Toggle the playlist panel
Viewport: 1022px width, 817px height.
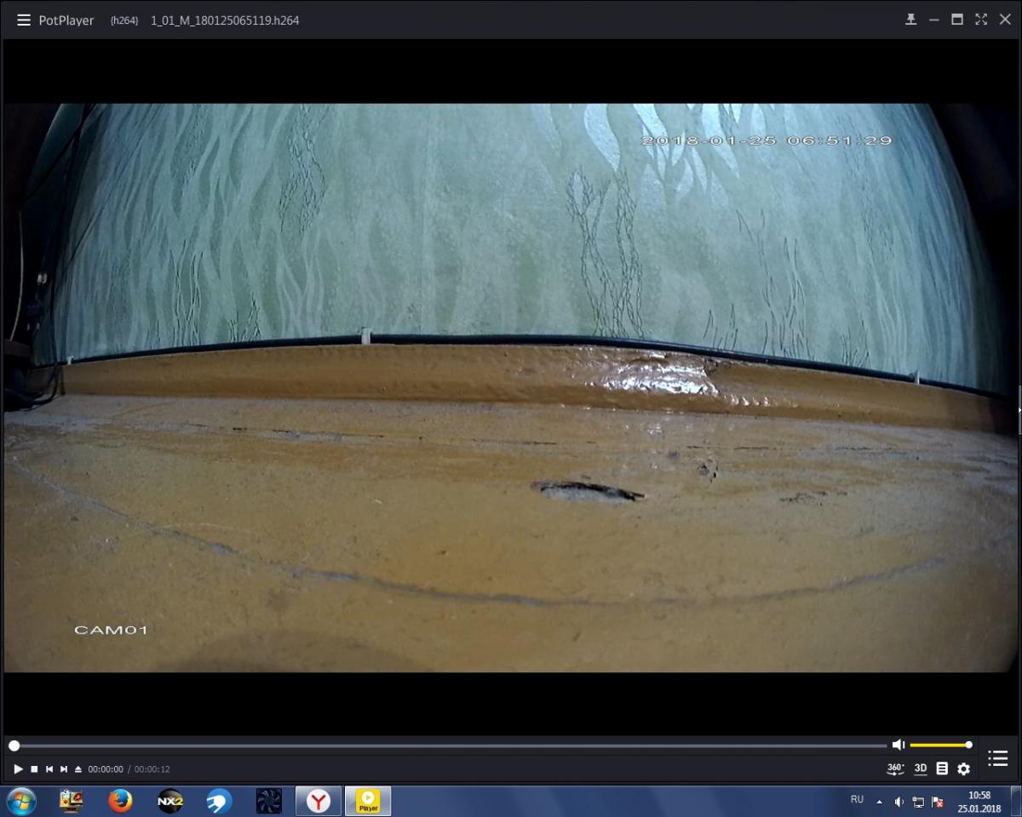pyautogui.click(x=998, y=758)
